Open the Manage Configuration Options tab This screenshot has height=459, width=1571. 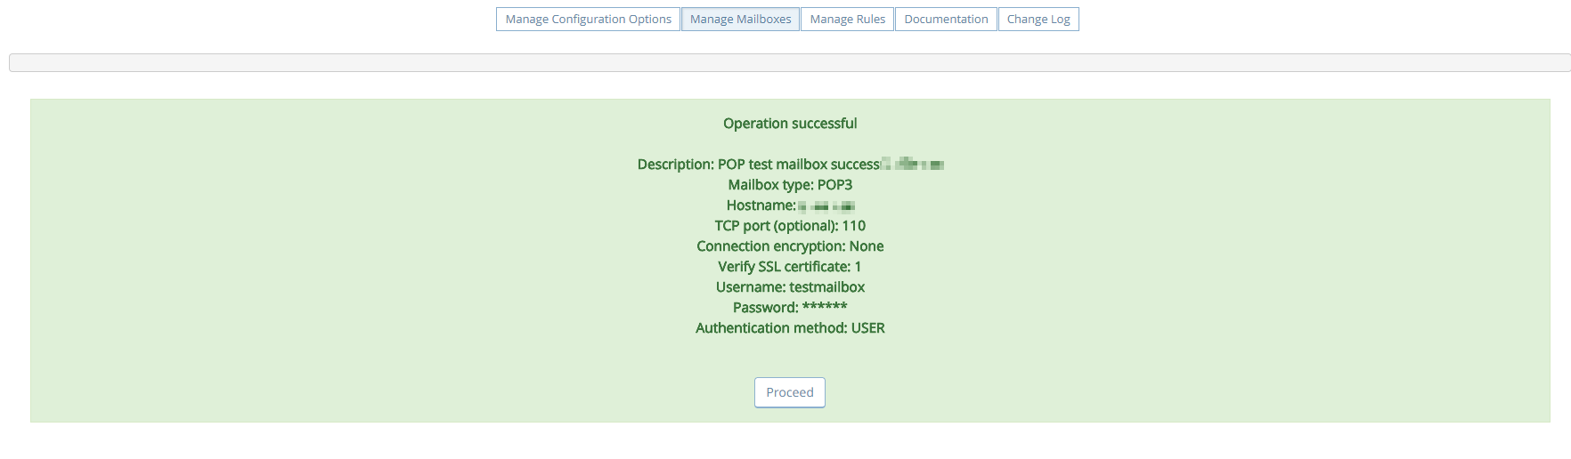(x=588, y=20)
